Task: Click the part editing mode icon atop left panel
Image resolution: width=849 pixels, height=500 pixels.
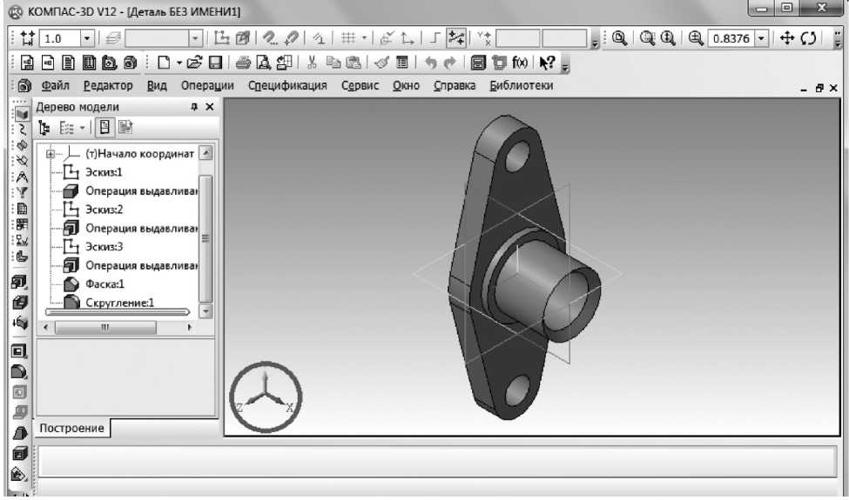Action: [x=22, y=114]
